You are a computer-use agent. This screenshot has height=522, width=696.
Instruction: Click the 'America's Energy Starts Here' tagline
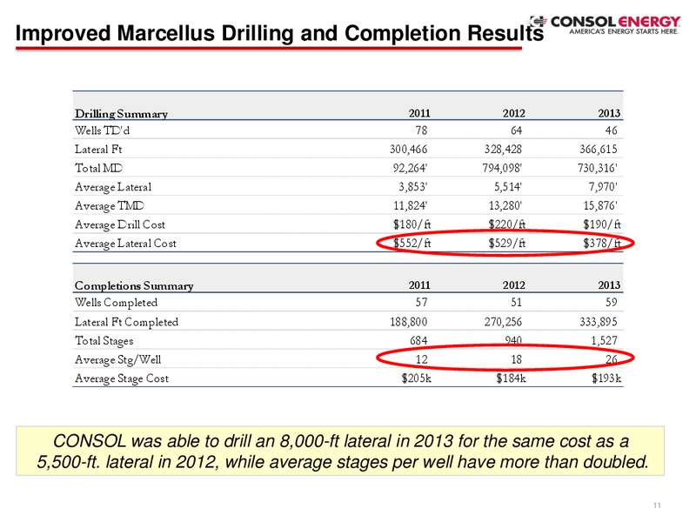click(624, 31)
